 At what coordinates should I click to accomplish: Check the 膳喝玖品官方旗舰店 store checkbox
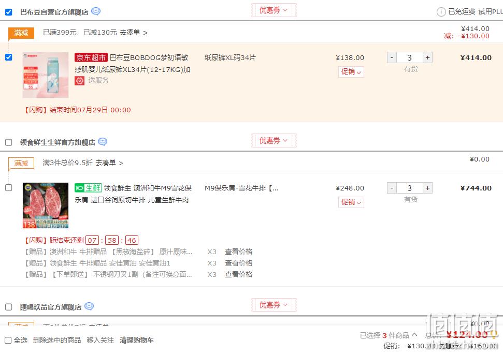point(9,307)
